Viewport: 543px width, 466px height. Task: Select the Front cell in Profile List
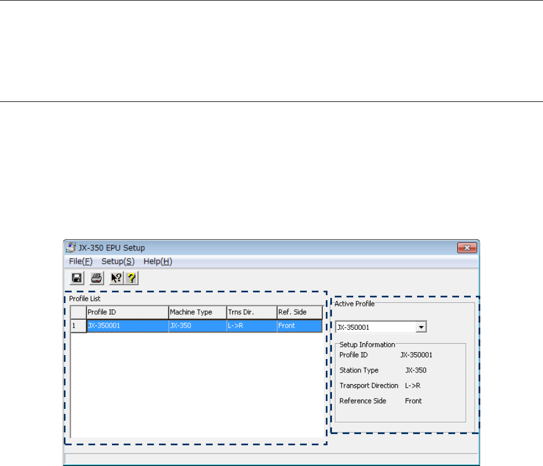click(299, 325)
